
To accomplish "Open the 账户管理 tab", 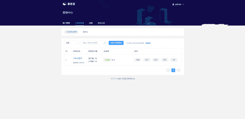I will [66, 23].
